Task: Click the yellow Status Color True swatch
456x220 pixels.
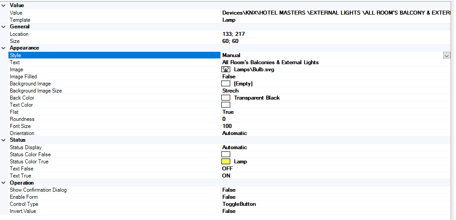Action: [x=226, y=162]
